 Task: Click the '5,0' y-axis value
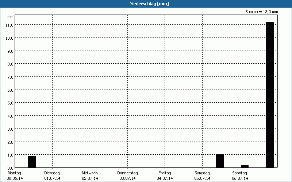[10, 103]
